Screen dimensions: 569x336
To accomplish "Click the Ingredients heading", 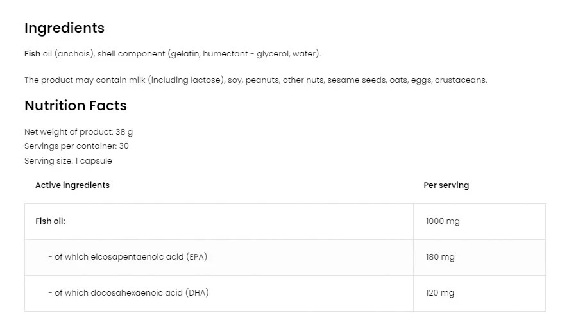I will [x=64, y=28].
